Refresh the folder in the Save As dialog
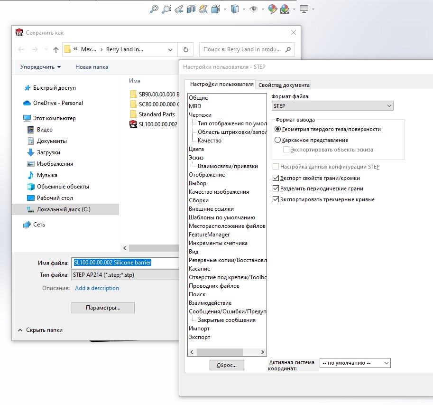Viewport: 433px width, 405px height. click(x=185, y=49)
